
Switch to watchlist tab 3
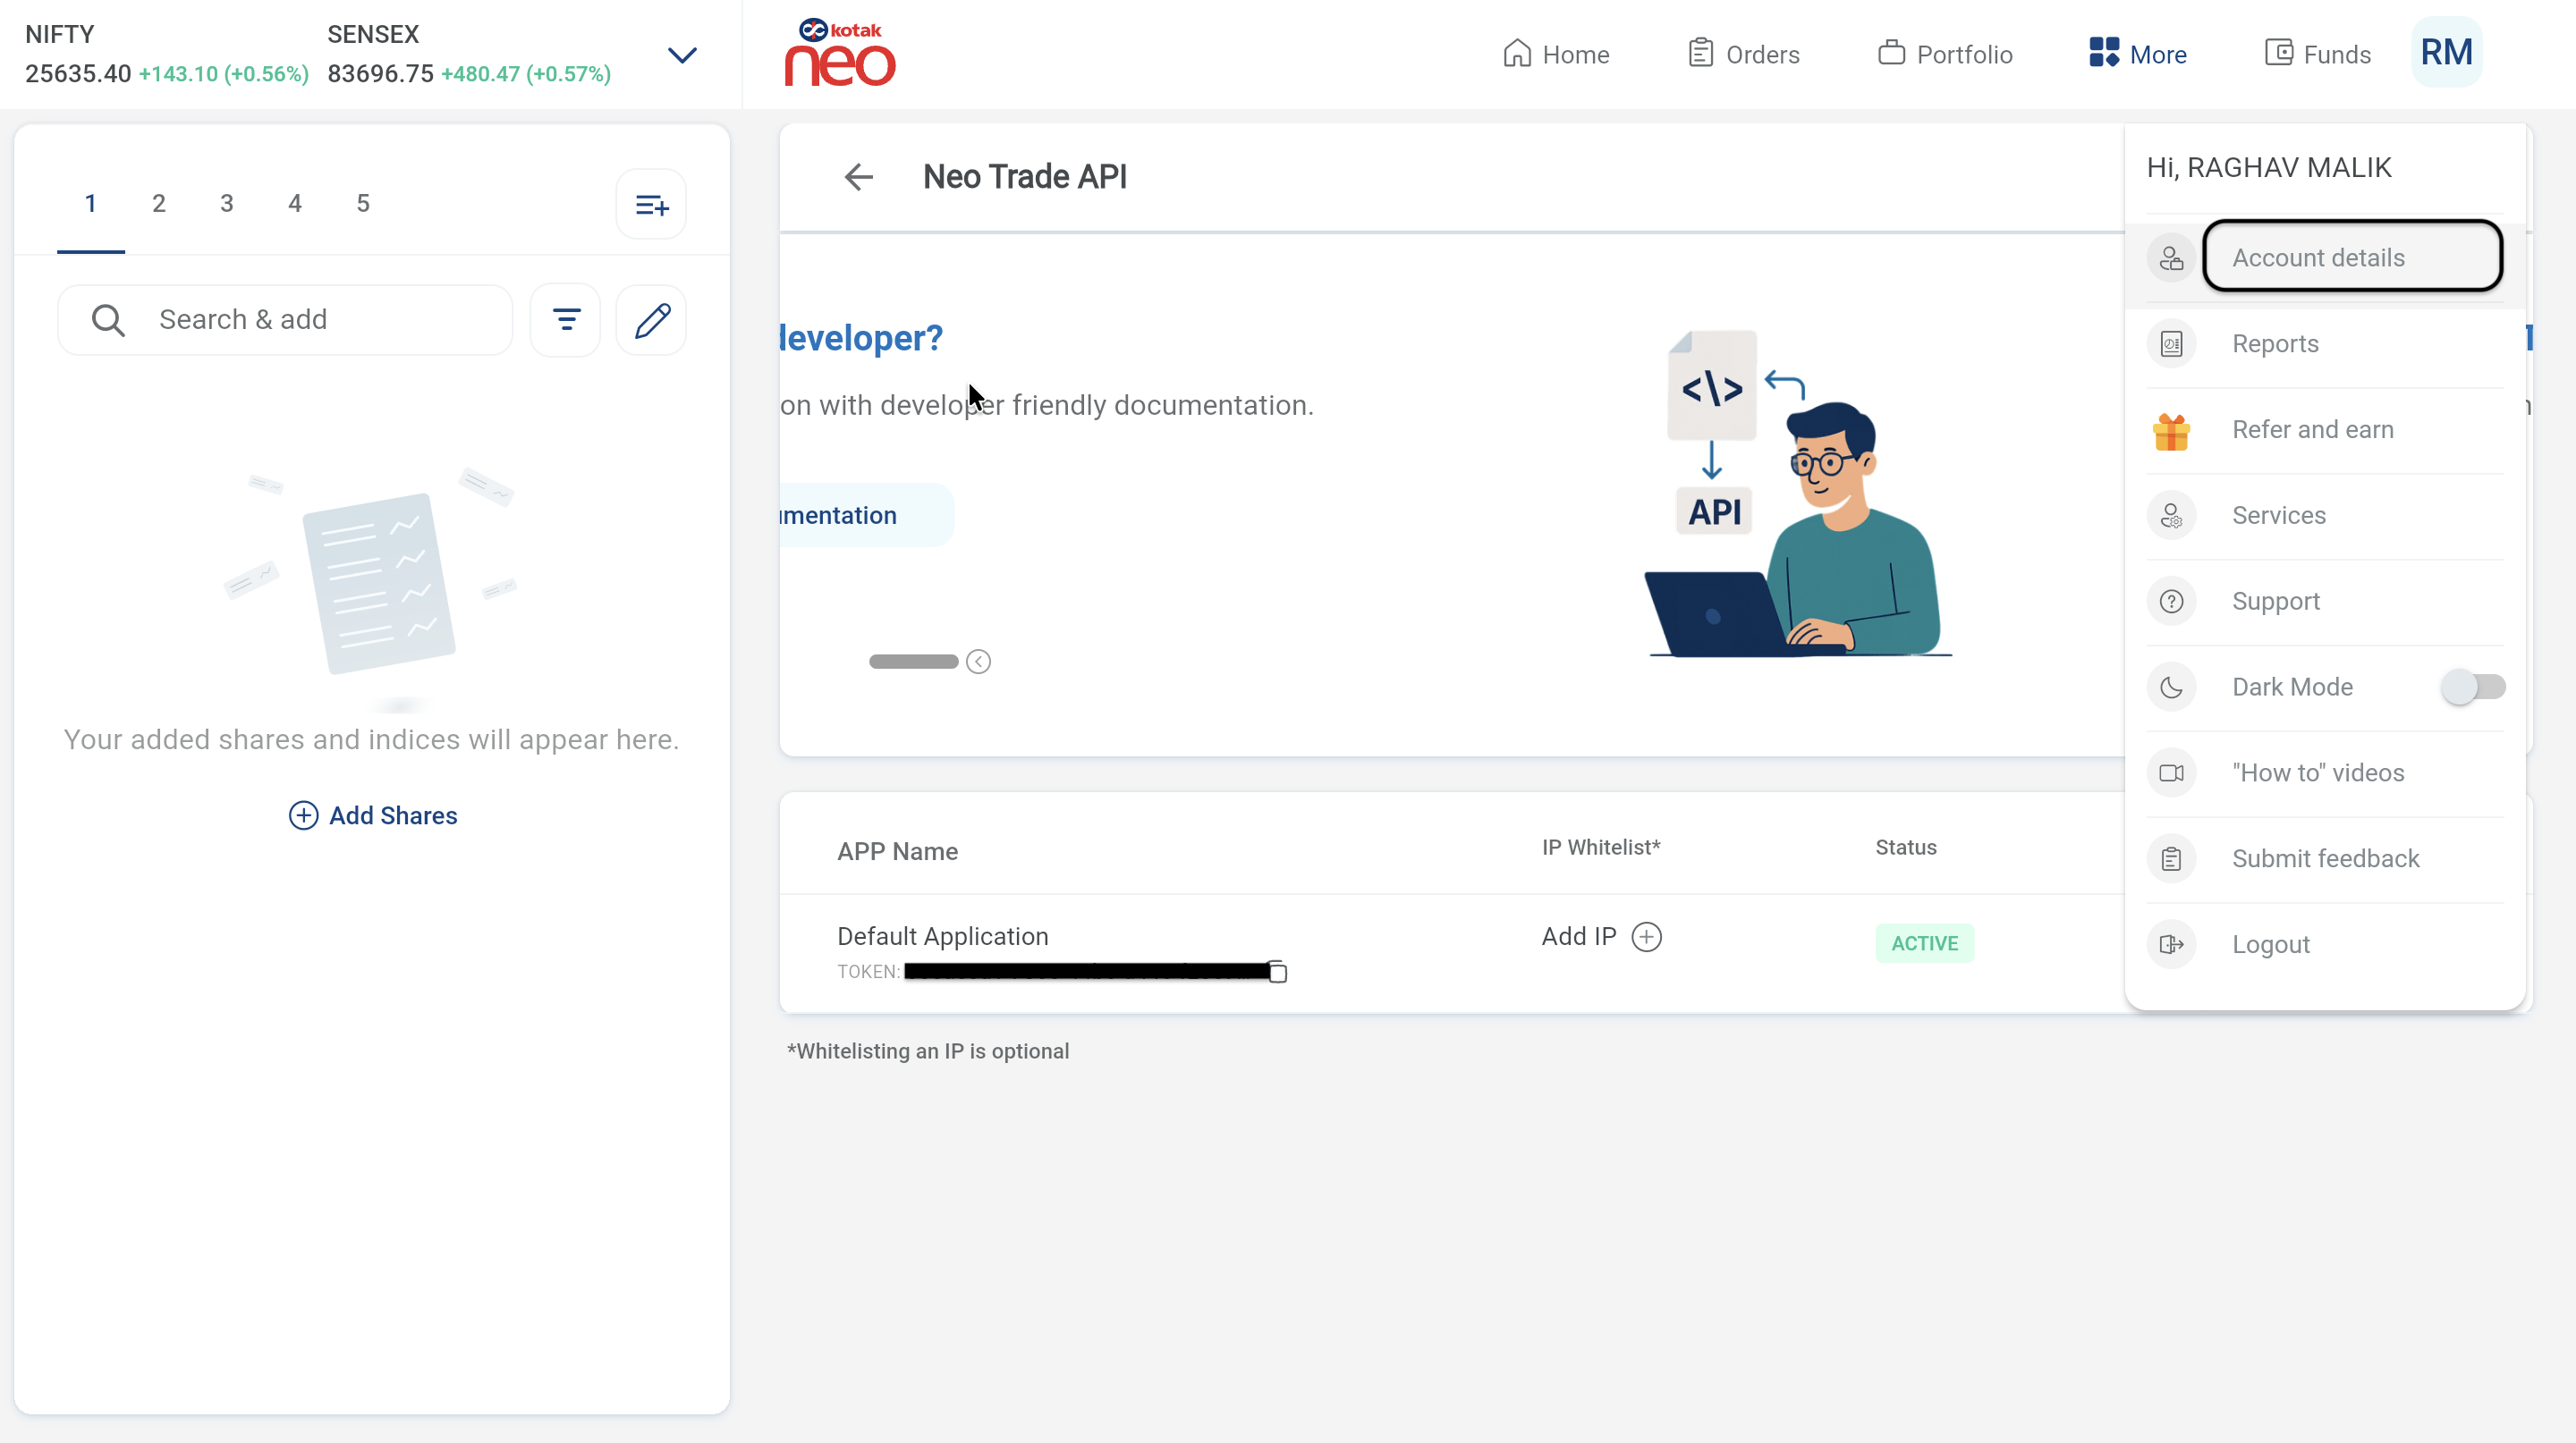[x=227, y=204]
